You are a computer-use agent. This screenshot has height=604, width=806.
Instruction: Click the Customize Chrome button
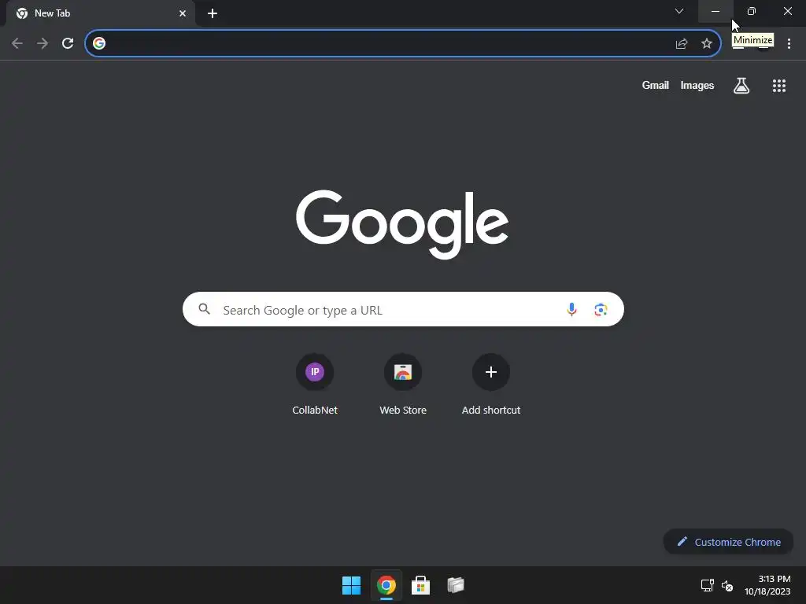tap(728, 542)
